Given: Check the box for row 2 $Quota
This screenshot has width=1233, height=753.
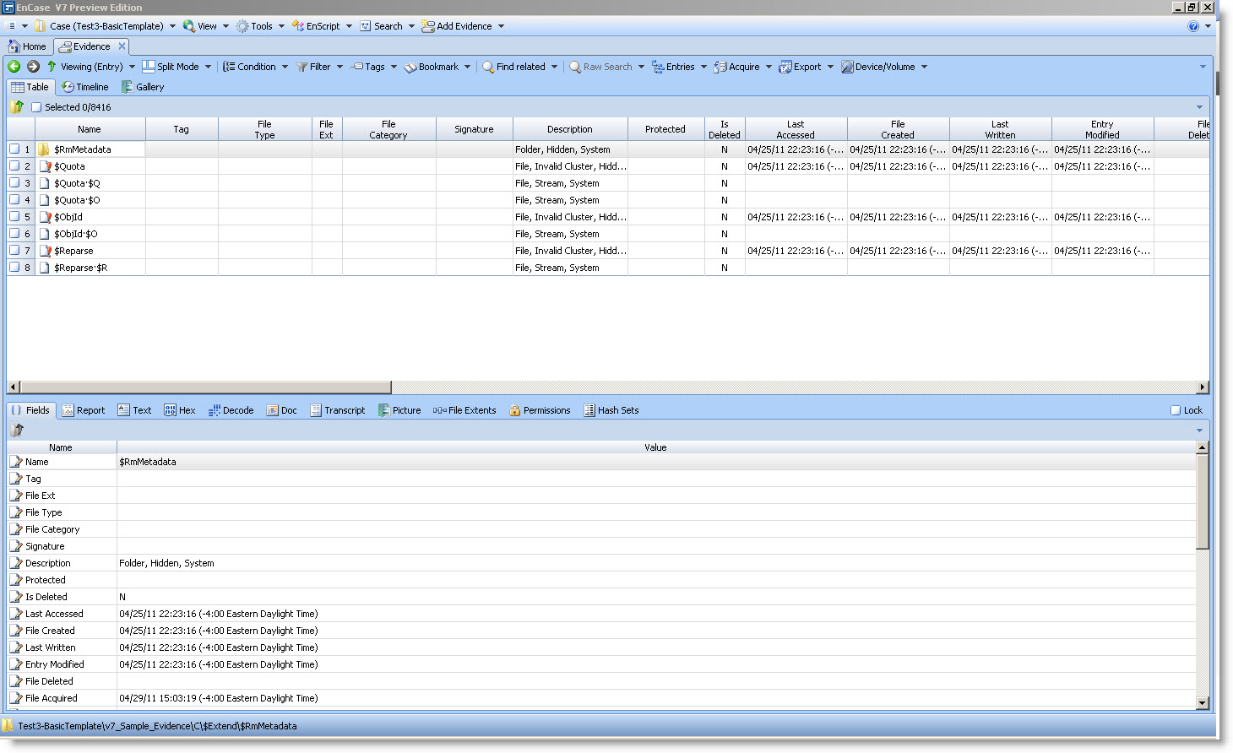Looking at the screenshot, I should click(14, 166).
